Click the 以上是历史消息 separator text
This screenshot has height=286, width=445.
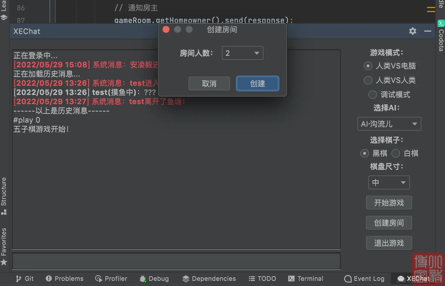[61, 111]
